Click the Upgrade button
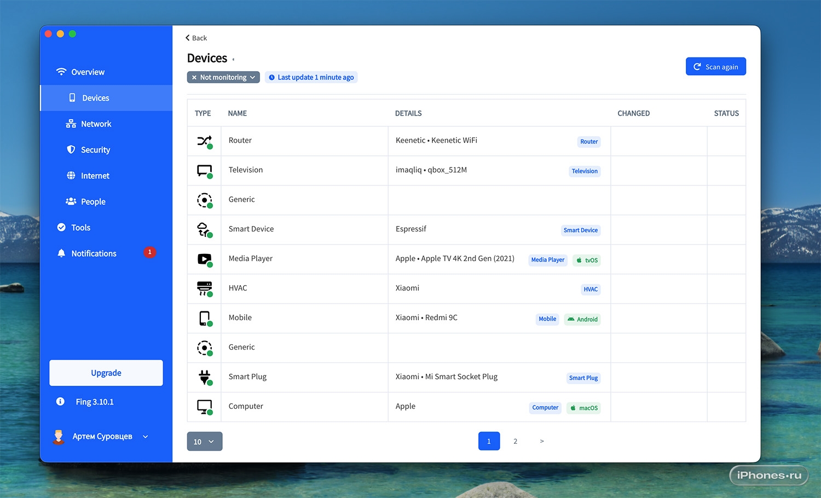821x498 pixels. [x=106, y=373]
